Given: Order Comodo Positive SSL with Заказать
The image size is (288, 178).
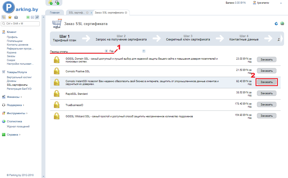Looking at the screenshot, I should pos(267,71).
